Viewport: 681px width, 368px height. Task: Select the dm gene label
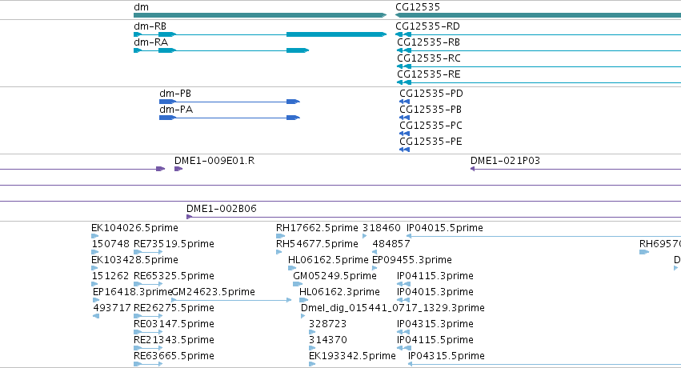click(x=141, y=7)
